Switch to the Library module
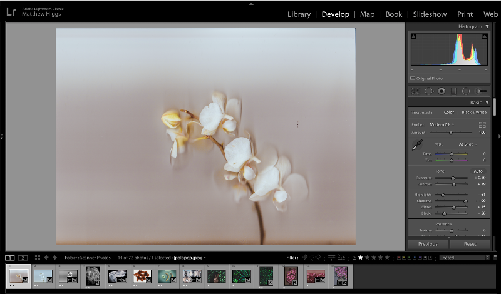 point(299,14)
